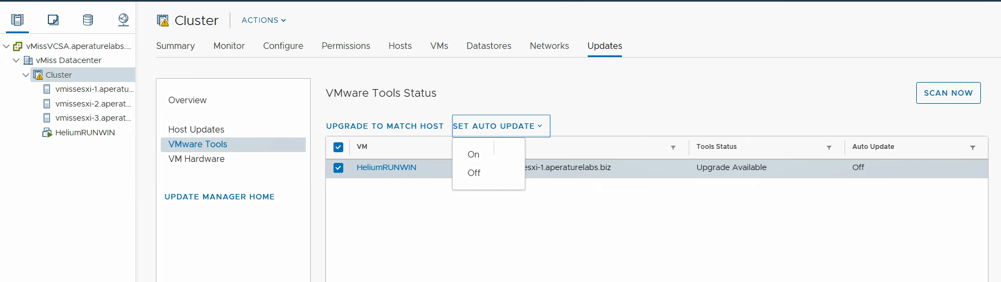The width and height of the screenshot is (1001, 282).
Task: Switch to the Permissions tab
Action: (346, 46)
